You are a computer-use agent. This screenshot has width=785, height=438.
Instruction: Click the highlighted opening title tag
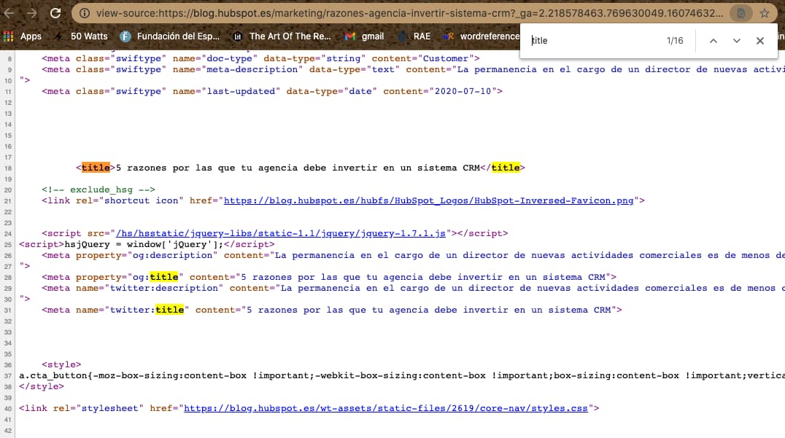[x=96, y=168]
